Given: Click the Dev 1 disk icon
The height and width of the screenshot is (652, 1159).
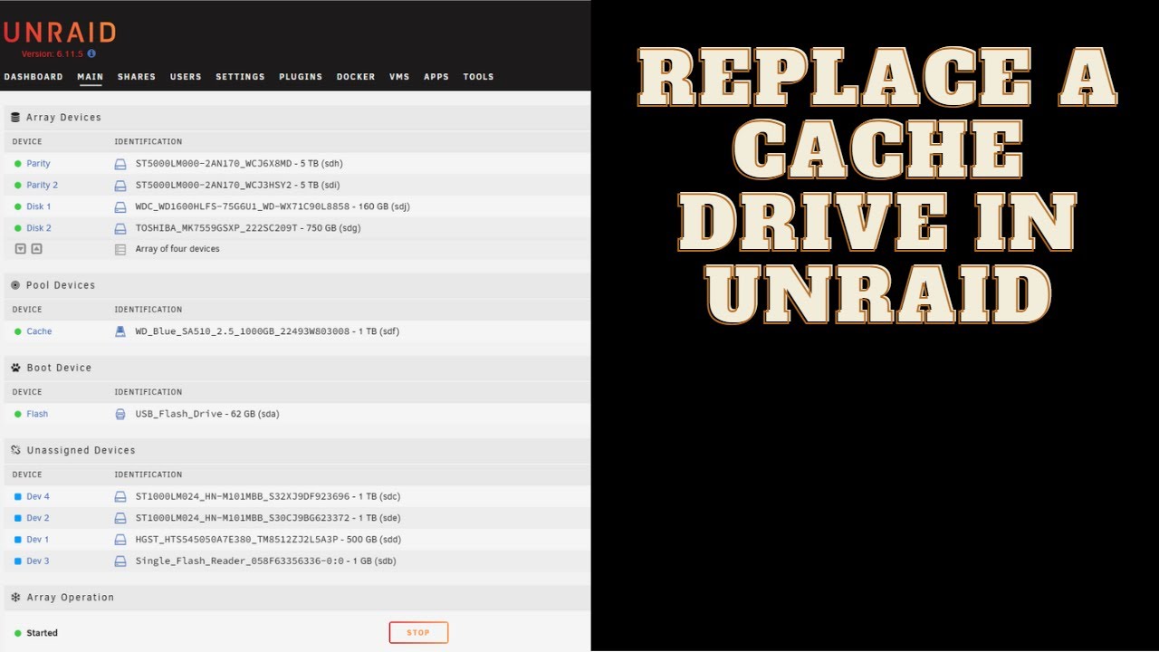Looking at the screenshot, I should 120,540.
